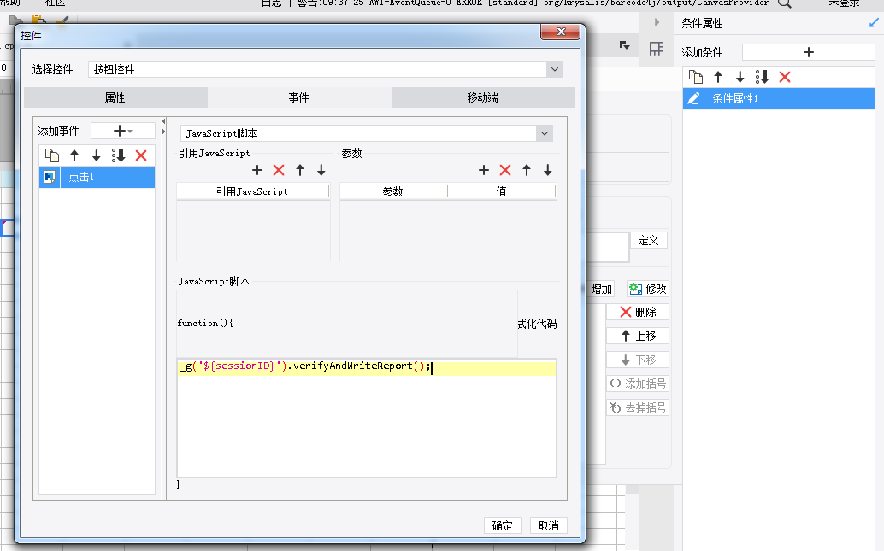This screenshot has height=551, width=884.
Task: Click partially hidden 格式化代码 button
Action: pos(537,324)
